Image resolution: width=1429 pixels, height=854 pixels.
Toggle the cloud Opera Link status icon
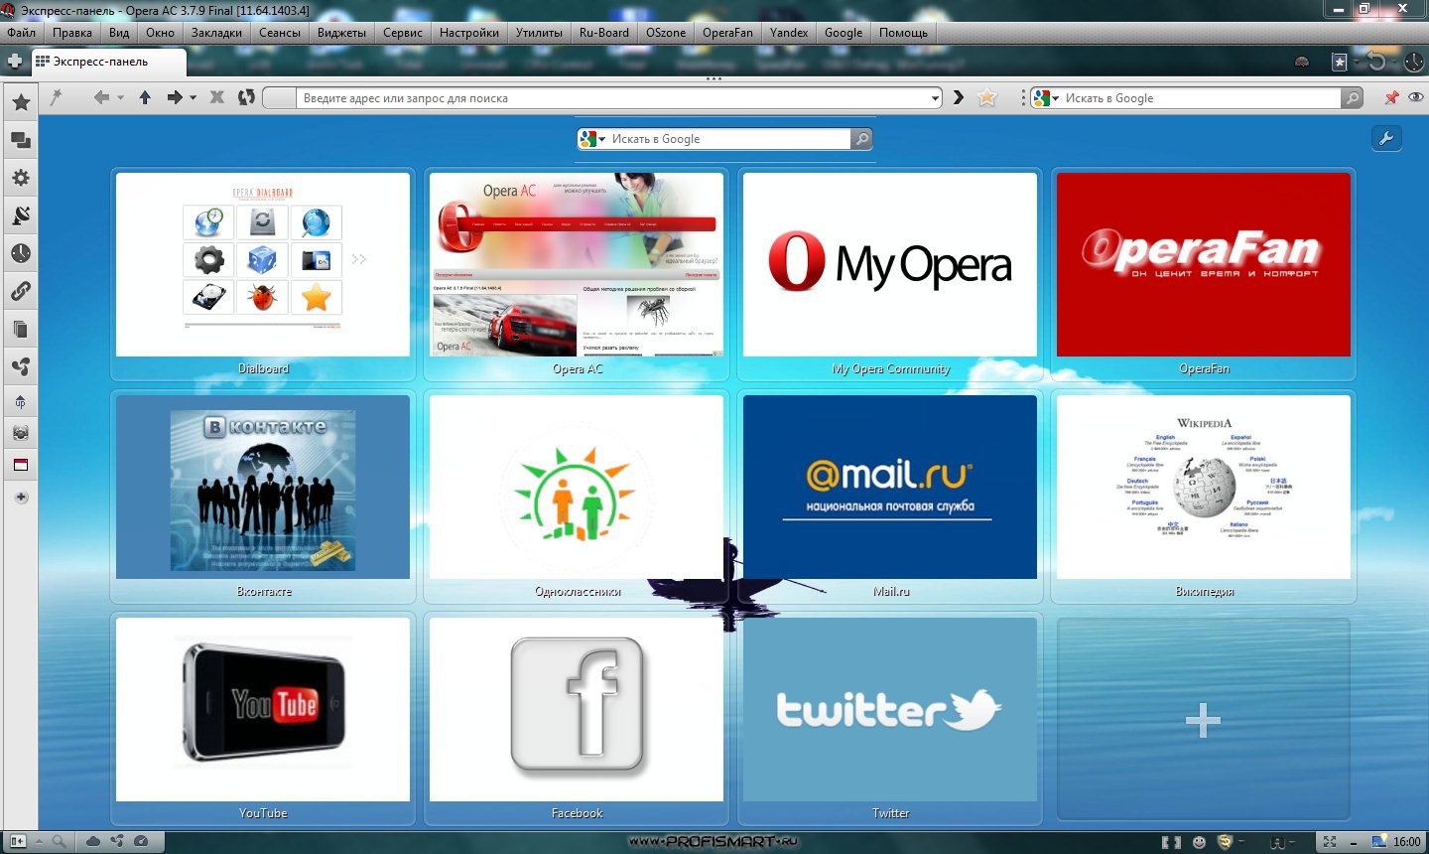pyautogui.click(x=93, y=841)
